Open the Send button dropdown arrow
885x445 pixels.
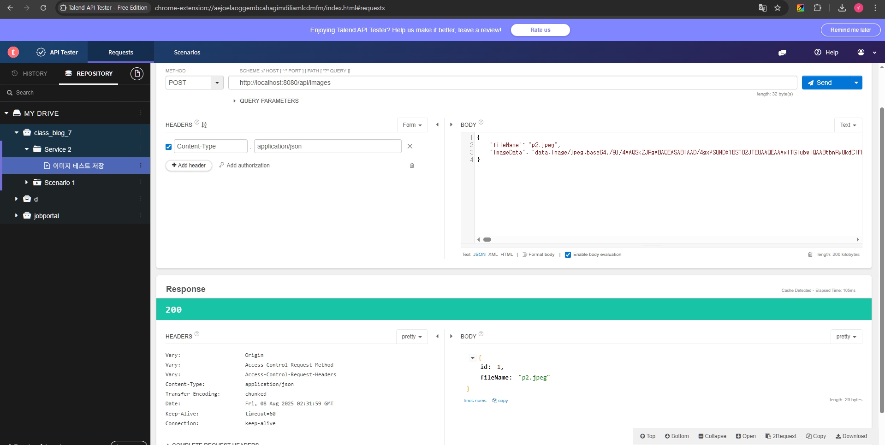pos(856,83)
